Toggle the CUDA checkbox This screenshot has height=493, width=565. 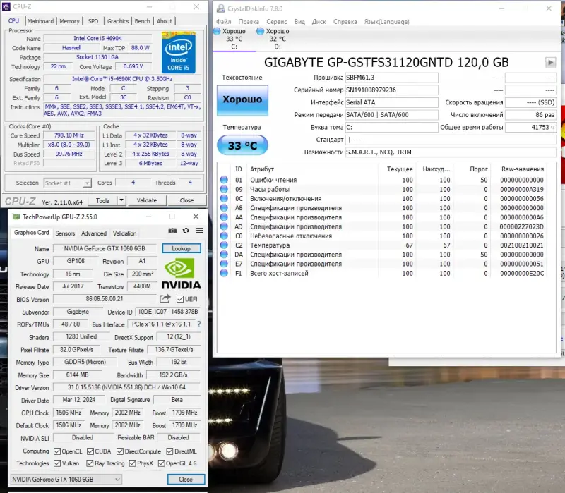90,451
